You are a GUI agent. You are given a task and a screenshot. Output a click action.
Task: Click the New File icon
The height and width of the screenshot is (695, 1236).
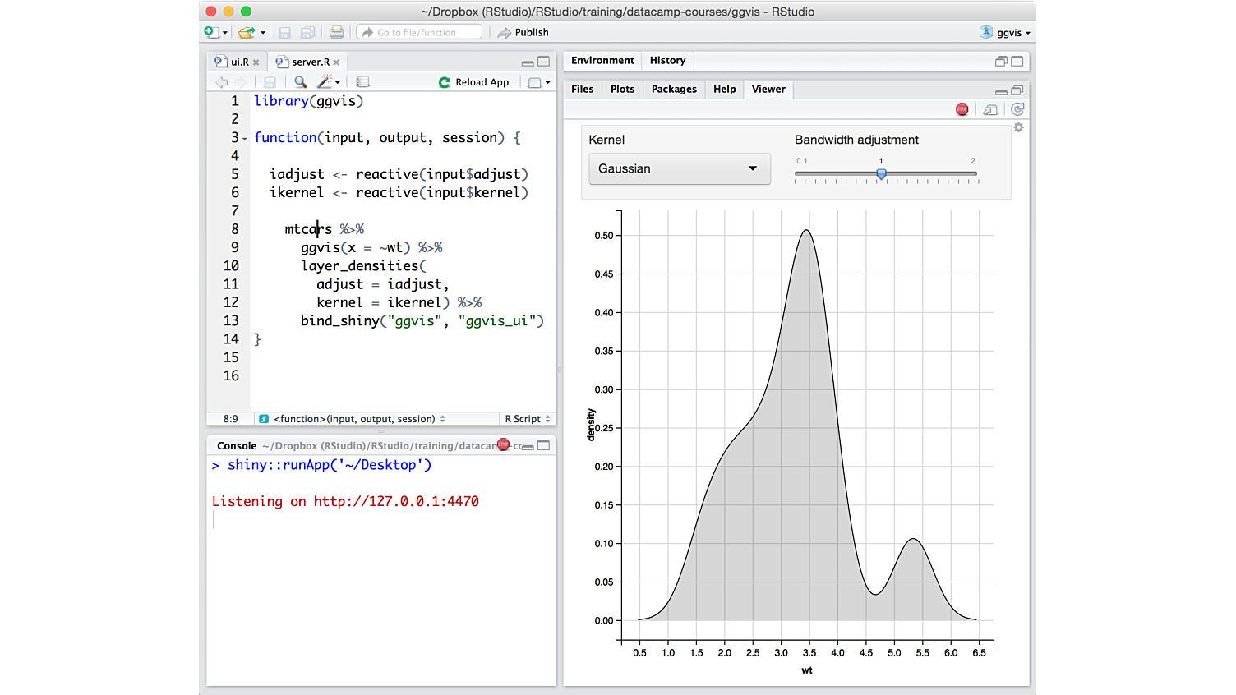(212, 32)
